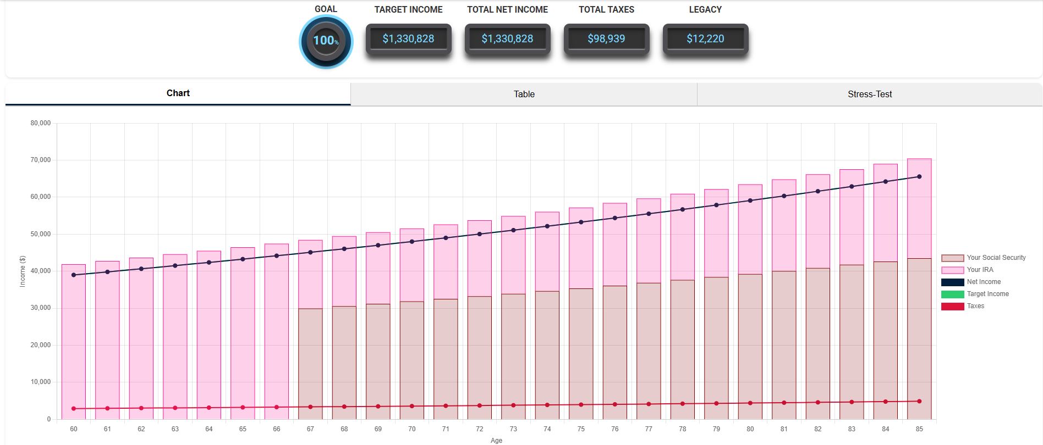Toggle Your Social Security legend swatch
This screenshot has width=1043, height=445.
[x=952, y=258]
